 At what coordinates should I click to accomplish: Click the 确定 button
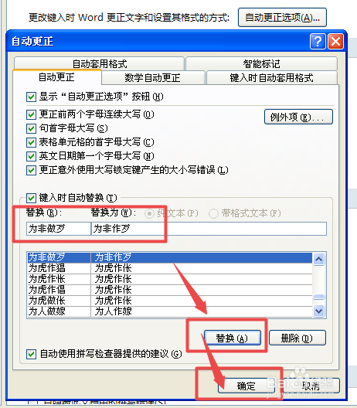[x=246, y=386]
